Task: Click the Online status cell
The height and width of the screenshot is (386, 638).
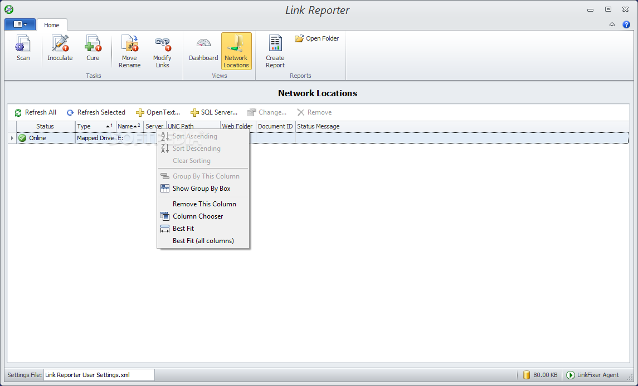Action: 46,138
